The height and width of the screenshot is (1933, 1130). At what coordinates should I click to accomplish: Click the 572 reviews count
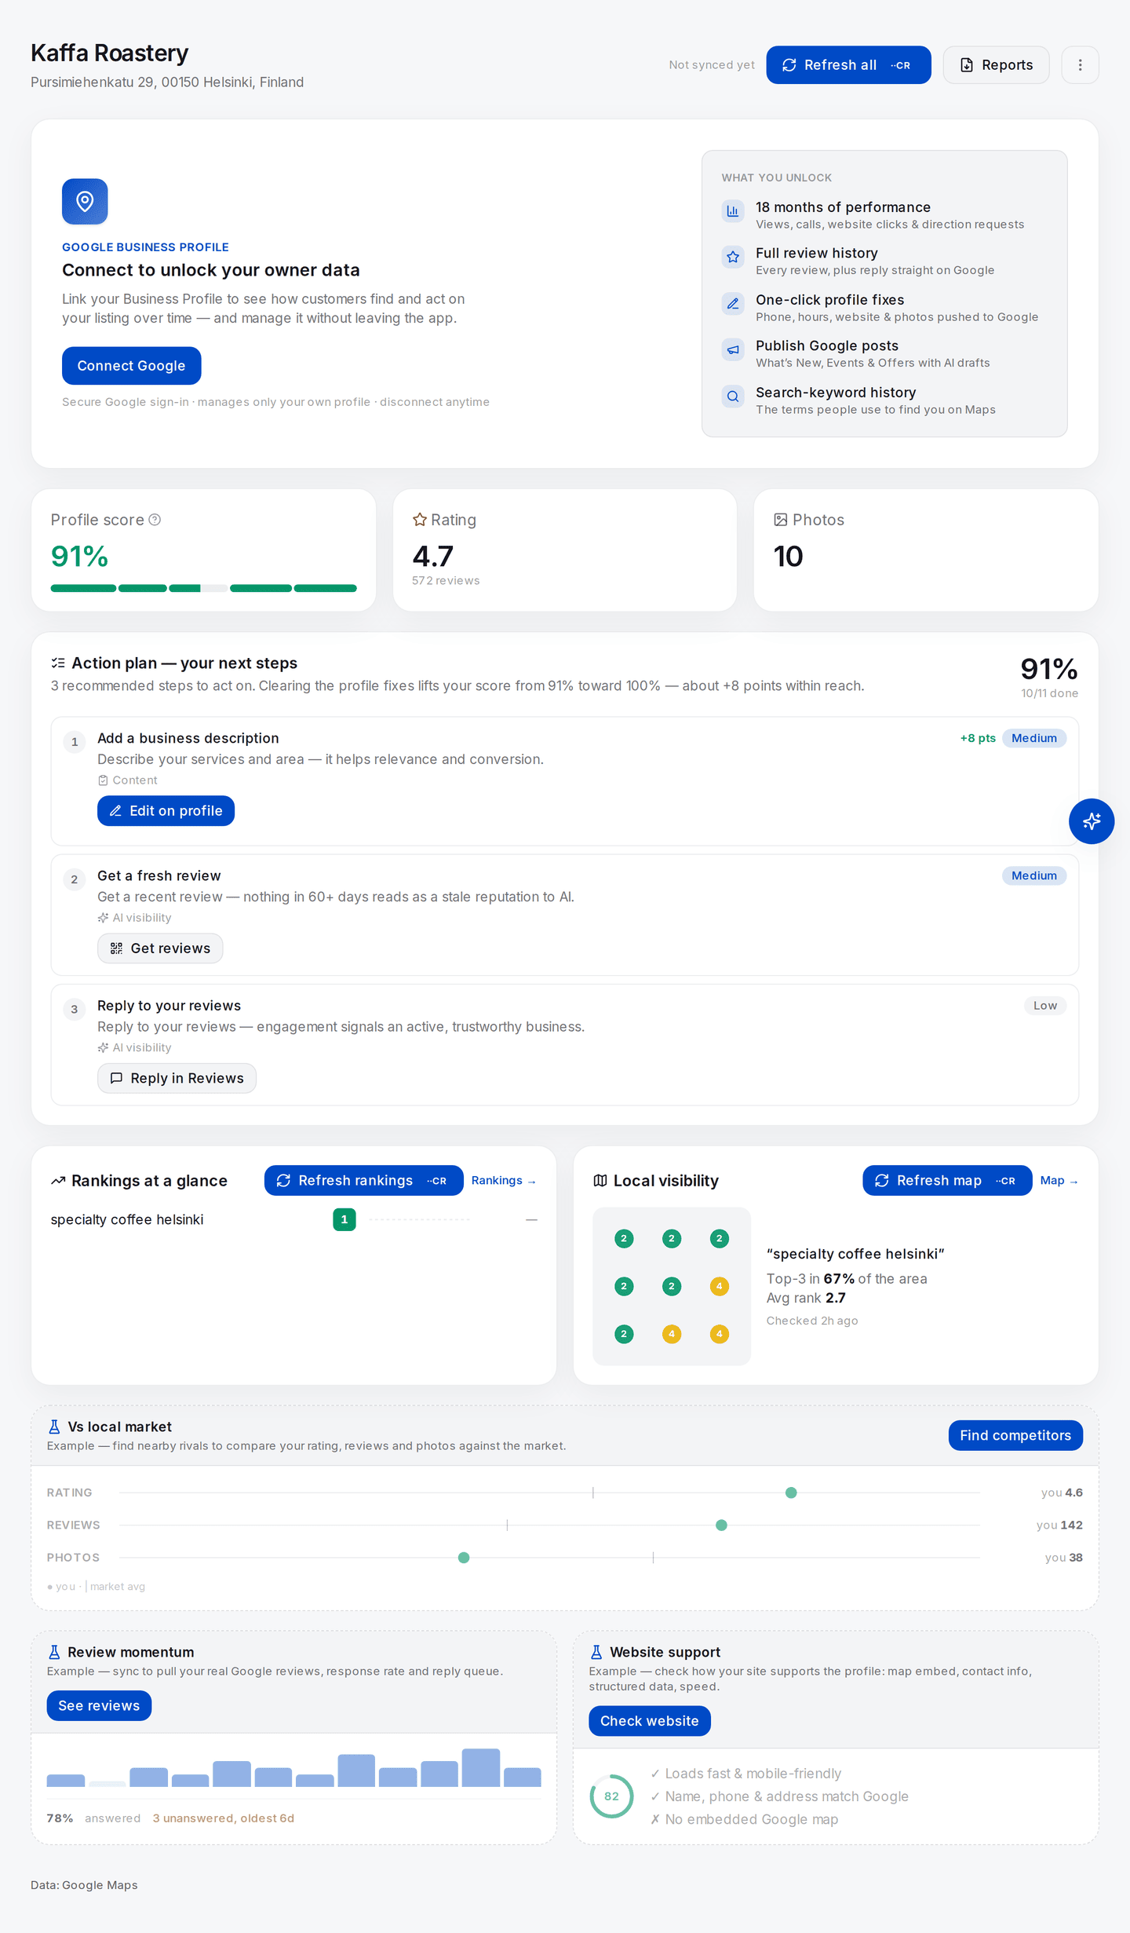[x=446, y=581]
